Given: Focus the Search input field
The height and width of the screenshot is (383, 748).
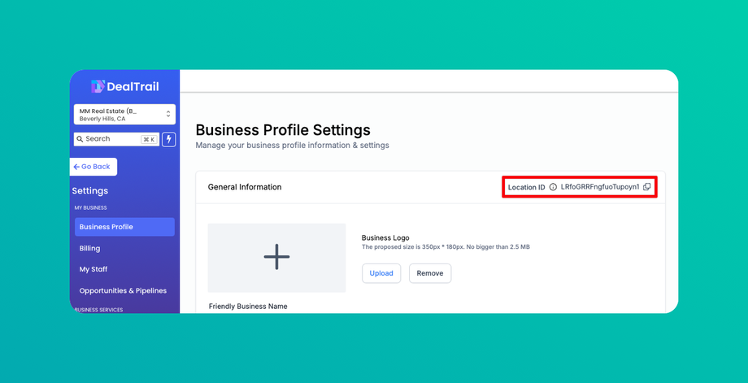Looking at the screenshot, I should (110, 139).
